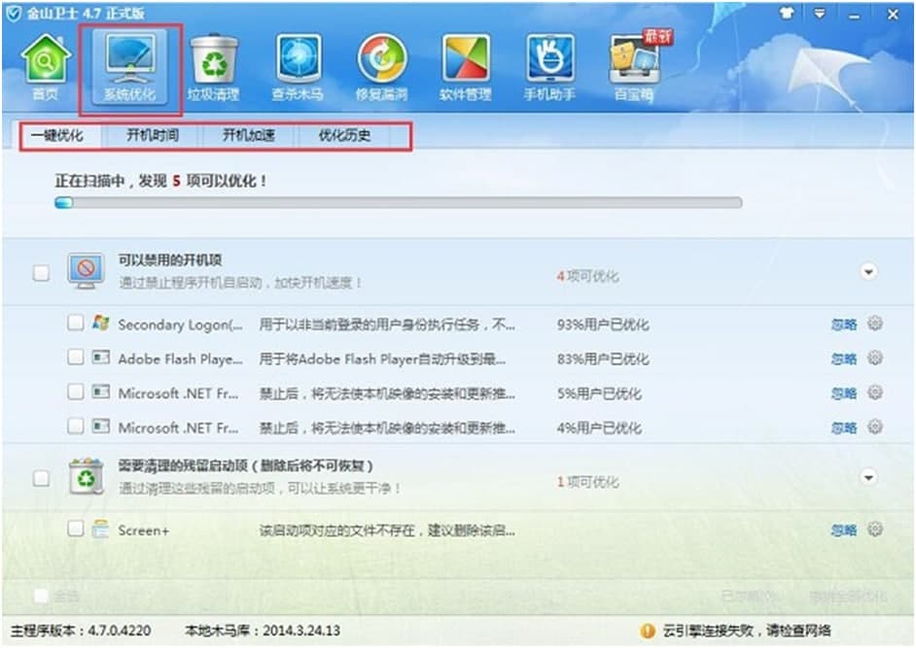Viewport: 916px width, 648px height.
Task: Check the Adobe Flash Player checkbox
Action: coord(75,357)
